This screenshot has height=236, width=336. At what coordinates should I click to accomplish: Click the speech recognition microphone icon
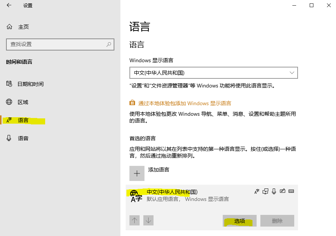[274, 191]
